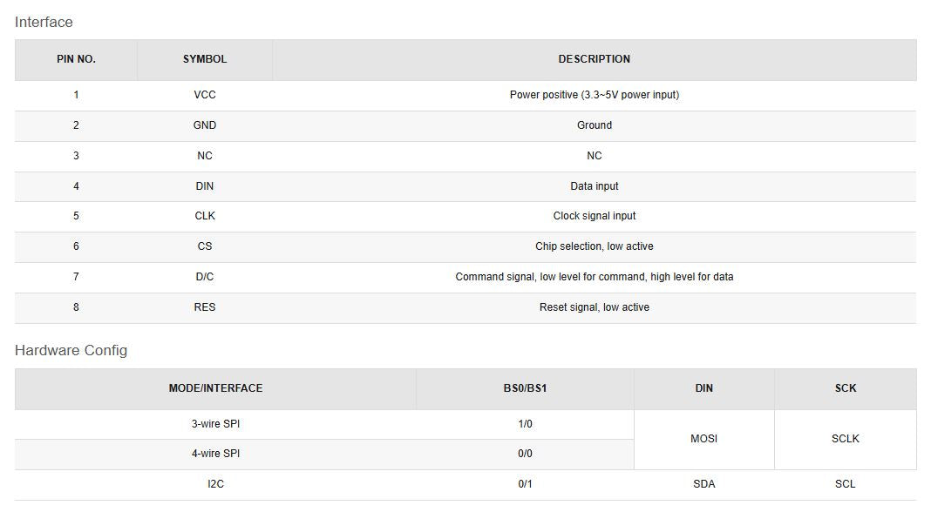The height and width of the screenshot is (512, 931).
Task: Click the 'Chip selection, low active' description
Action: (594, 246)
